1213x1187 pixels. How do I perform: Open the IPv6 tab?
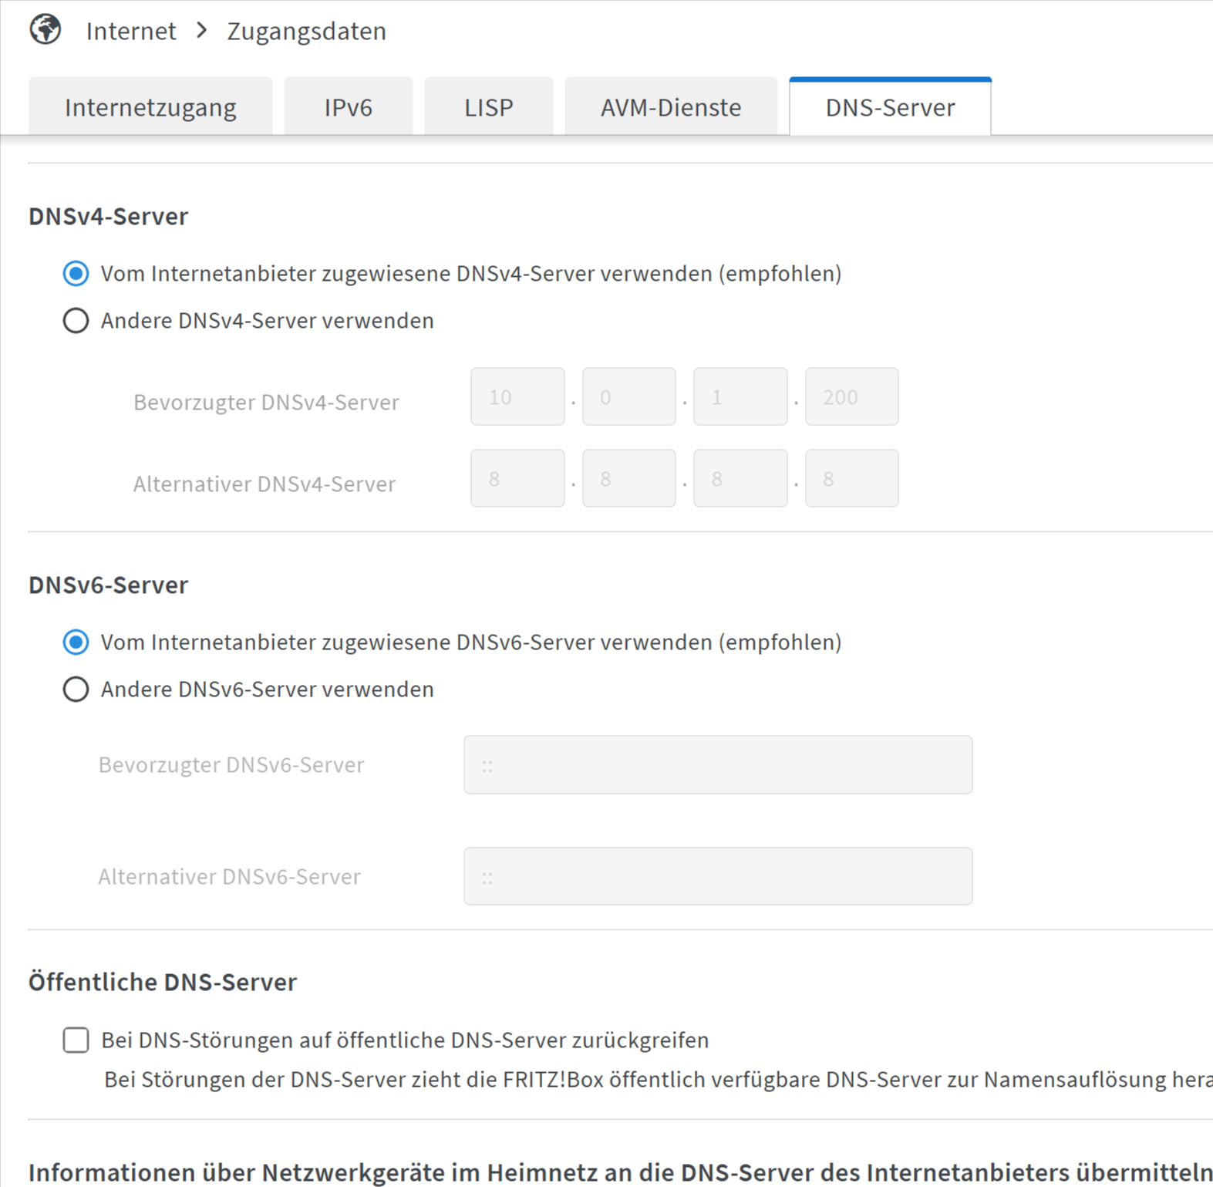(x=348, y=107)
